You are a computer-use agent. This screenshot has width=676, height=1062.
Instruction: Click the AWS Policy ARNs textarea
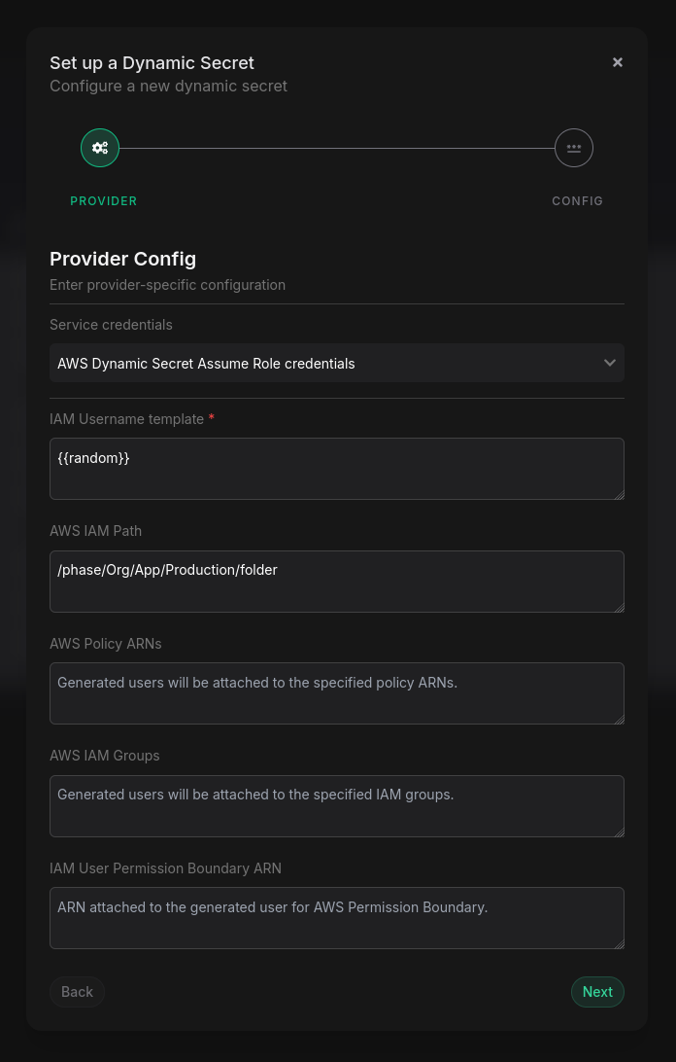[x=337, y=693]
